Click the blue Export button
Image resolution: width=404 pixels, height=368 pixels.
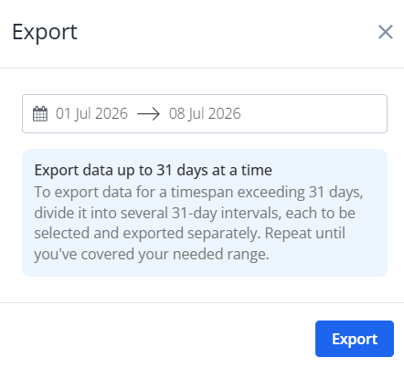click(x=355, y=339)
